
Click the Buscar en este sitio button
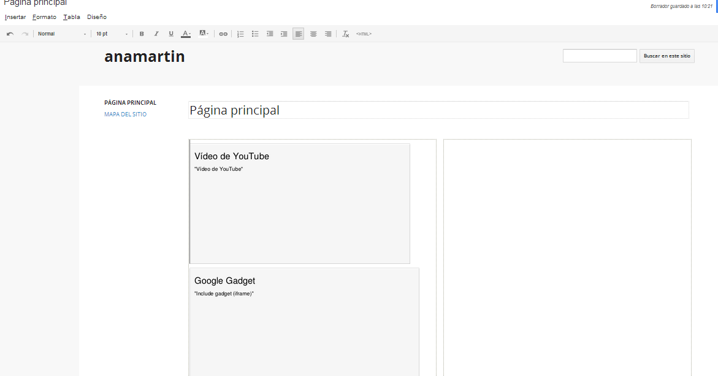pos(666,56)
